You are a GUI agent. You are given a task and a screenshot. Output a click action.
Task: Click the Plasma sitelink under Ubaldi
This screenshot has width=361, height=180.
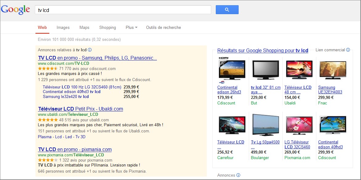point(45,137)
